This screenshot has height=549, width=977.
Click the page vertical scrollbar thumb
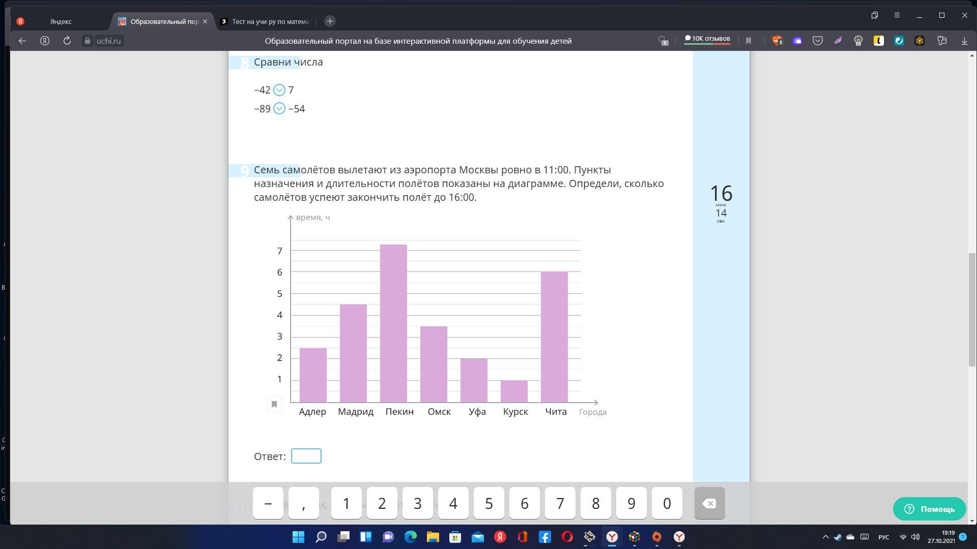971,310
